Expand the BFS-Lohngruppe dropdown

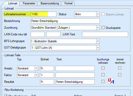(x=98, y=41)
